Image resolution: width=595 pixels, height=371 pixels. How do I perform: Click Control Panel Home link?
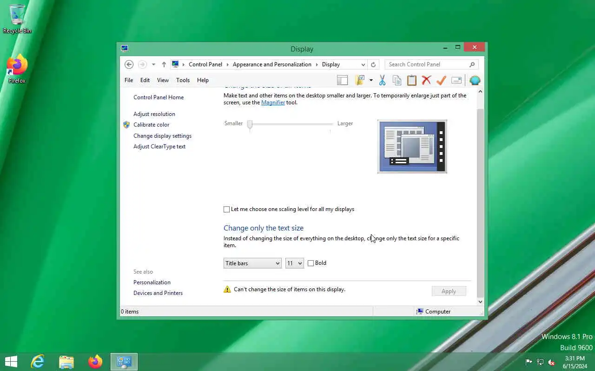(159, 97)
